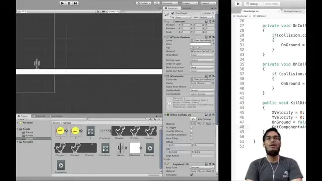Image resolution: width=322 pixels, height=181 pixels.
Task: Switch to the Console tab
Action: click(x=39, y=116)
